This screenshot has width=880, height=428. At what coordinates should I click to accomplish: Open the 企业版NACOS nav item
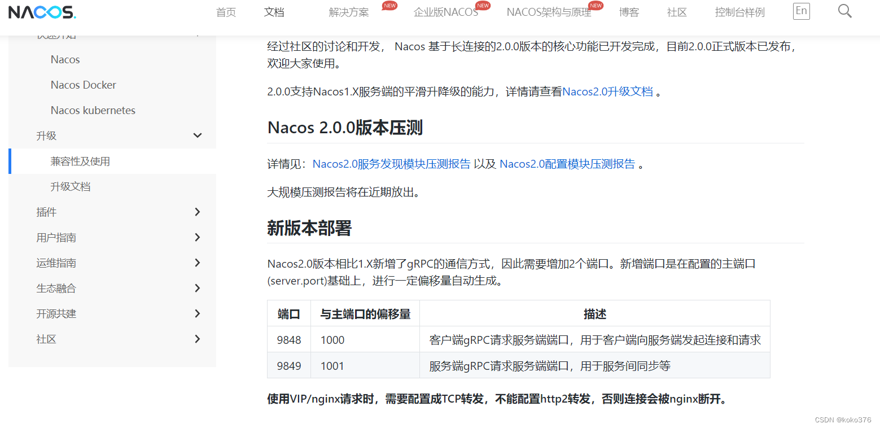click(446, 12)
